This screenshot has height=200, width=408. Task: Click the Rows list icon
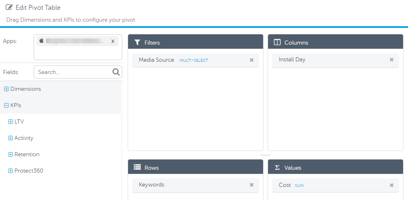click(x=138, y=168)
